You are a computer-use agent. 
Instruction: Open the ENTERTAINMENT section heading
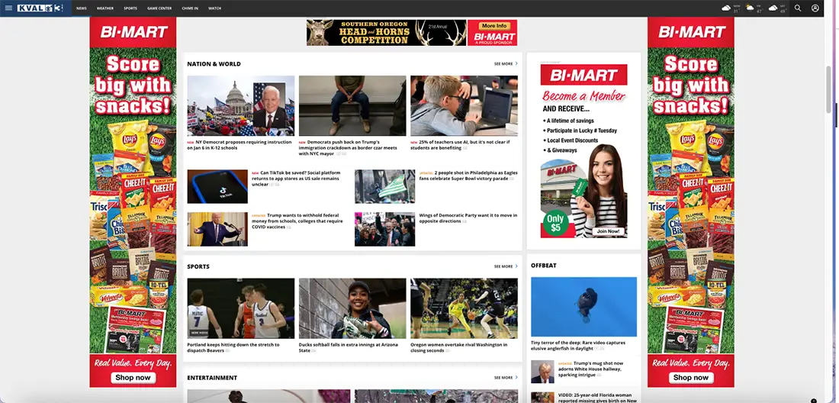(212, 377)
